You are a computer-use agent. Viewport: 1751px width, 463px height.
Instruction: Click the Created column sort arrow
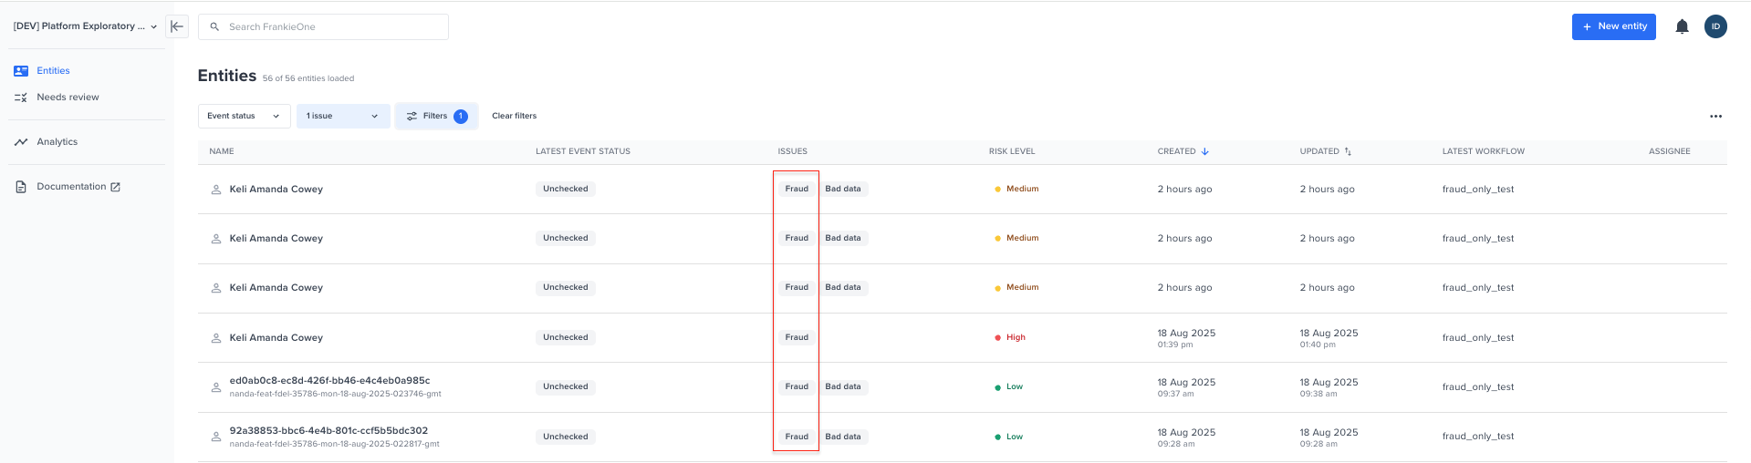[x=1205, y=151]
